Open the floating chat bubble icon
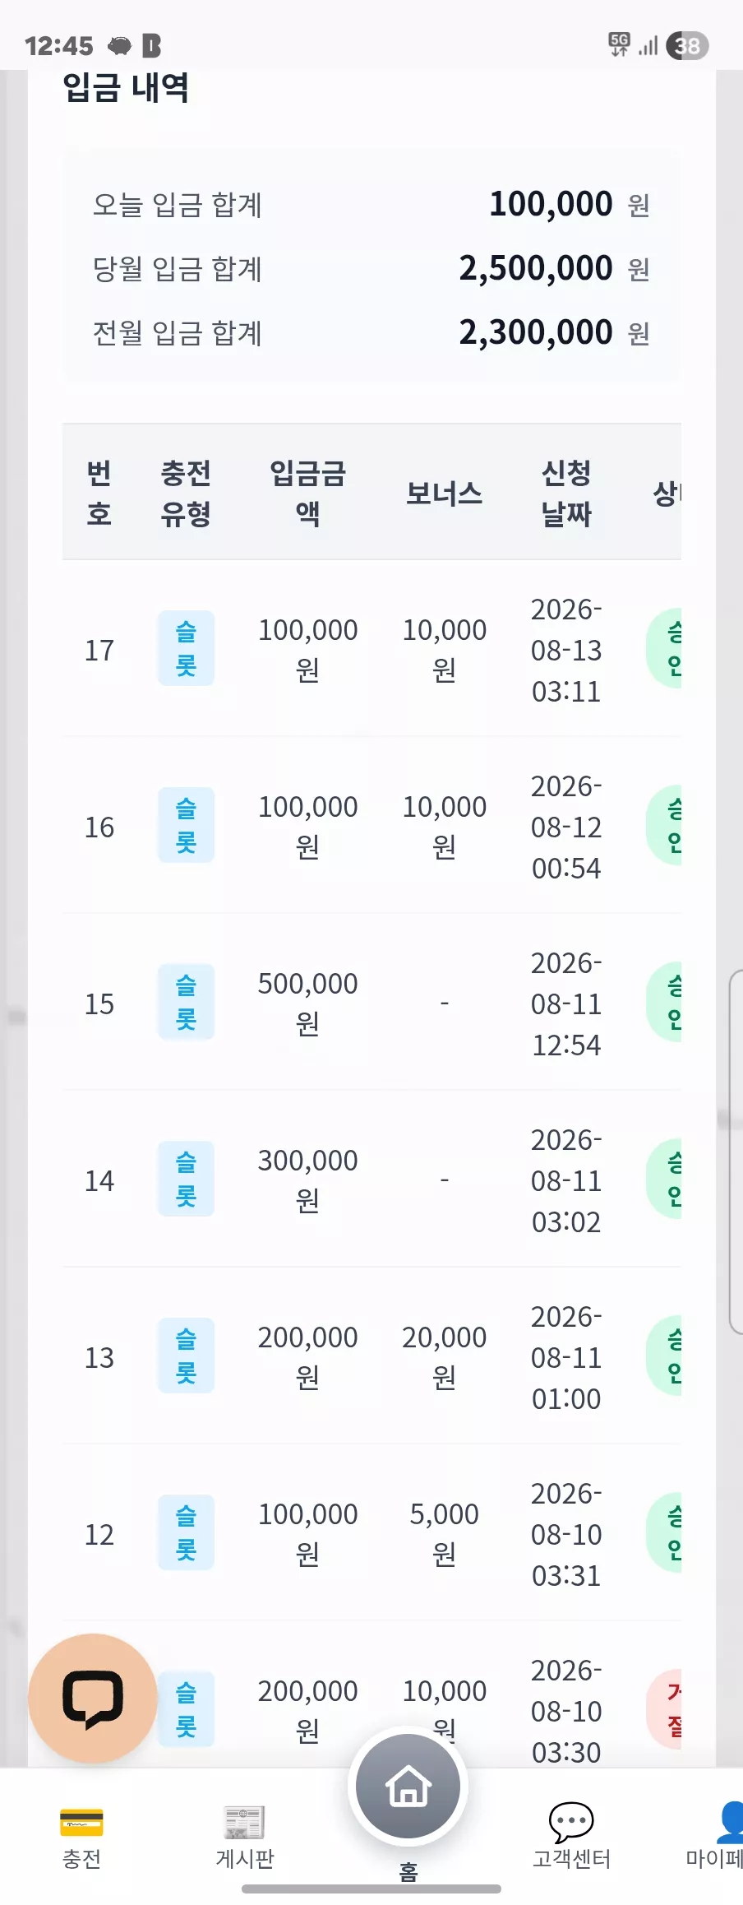The width and height of the screenshot is (743, 1905). click(x=93, y=1697)
